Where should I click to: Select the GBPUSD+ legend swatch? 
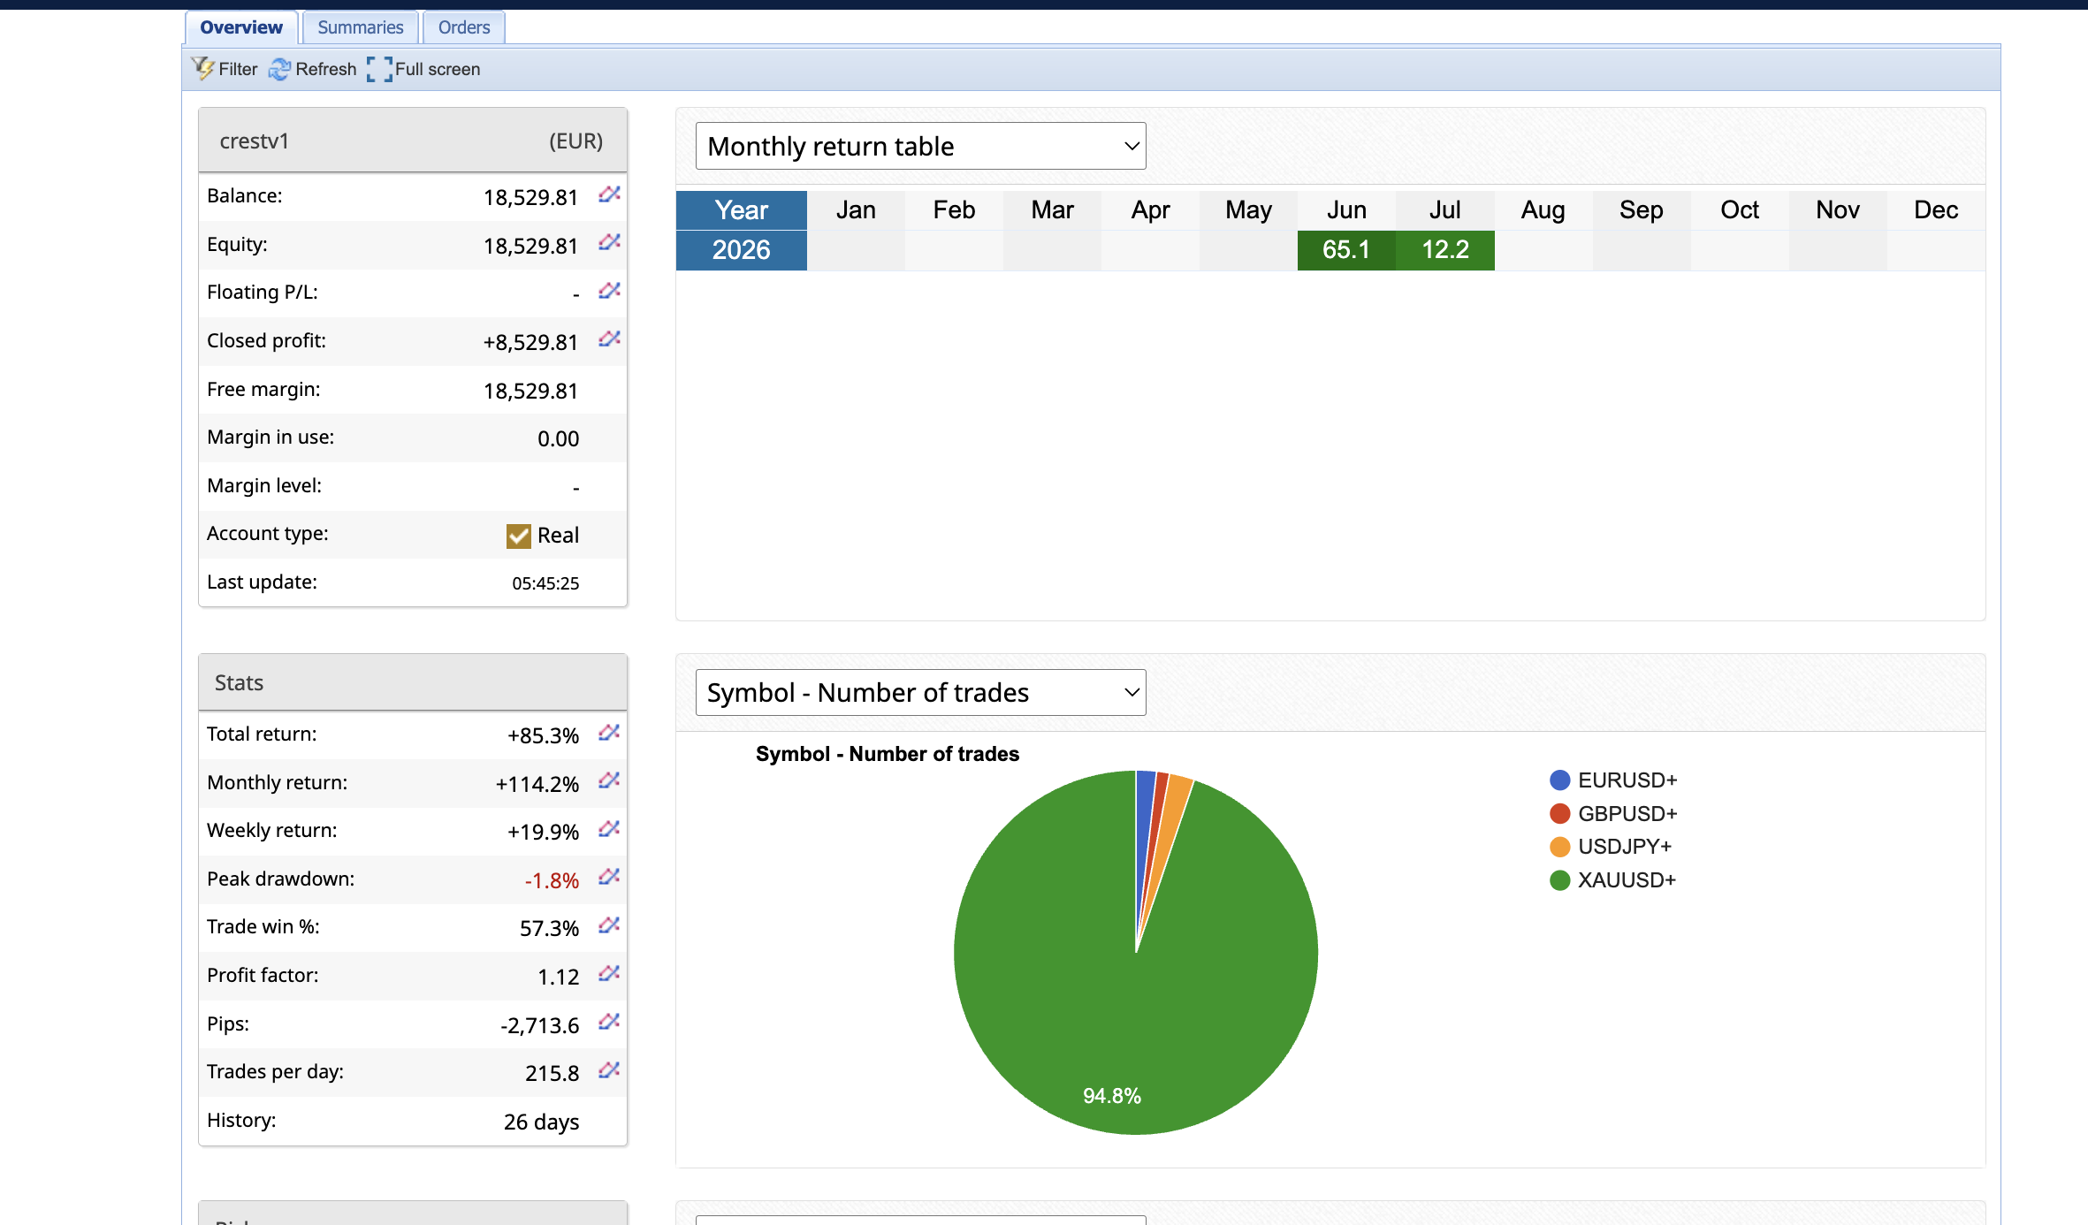pos(1560,813)
